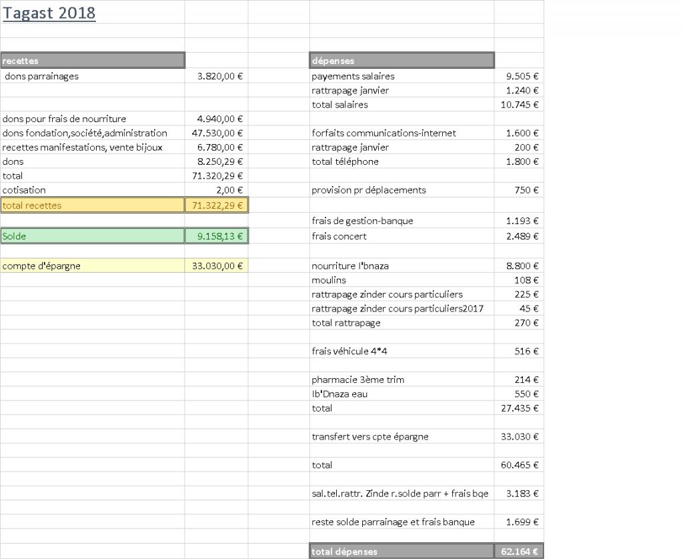This screenshot has width=683, height=559.
Task: Select the value 47.530,00 €
Action: [x=217, y=133]
